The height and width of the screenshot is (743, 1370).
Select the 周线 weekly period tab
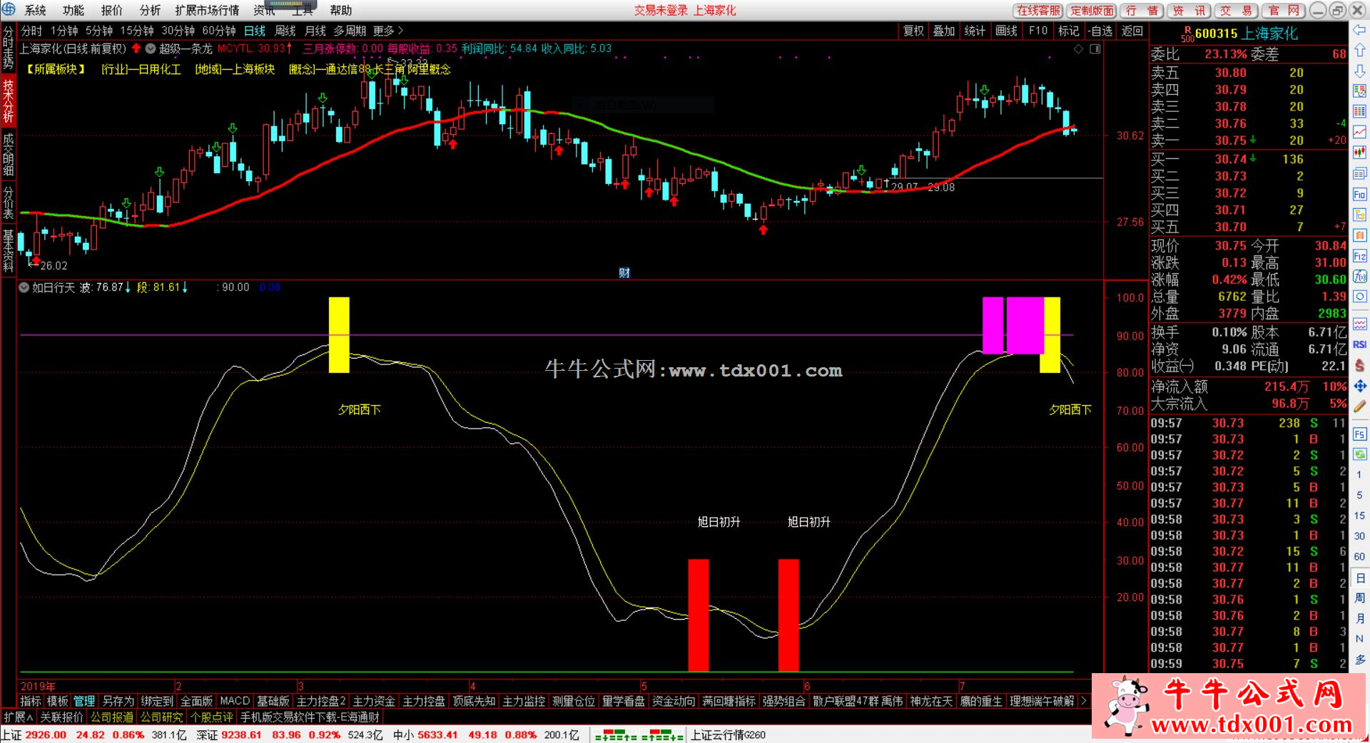[285, 31]
